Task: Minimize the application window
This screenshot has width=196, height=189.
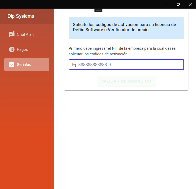Action: (x=166, y=4)
